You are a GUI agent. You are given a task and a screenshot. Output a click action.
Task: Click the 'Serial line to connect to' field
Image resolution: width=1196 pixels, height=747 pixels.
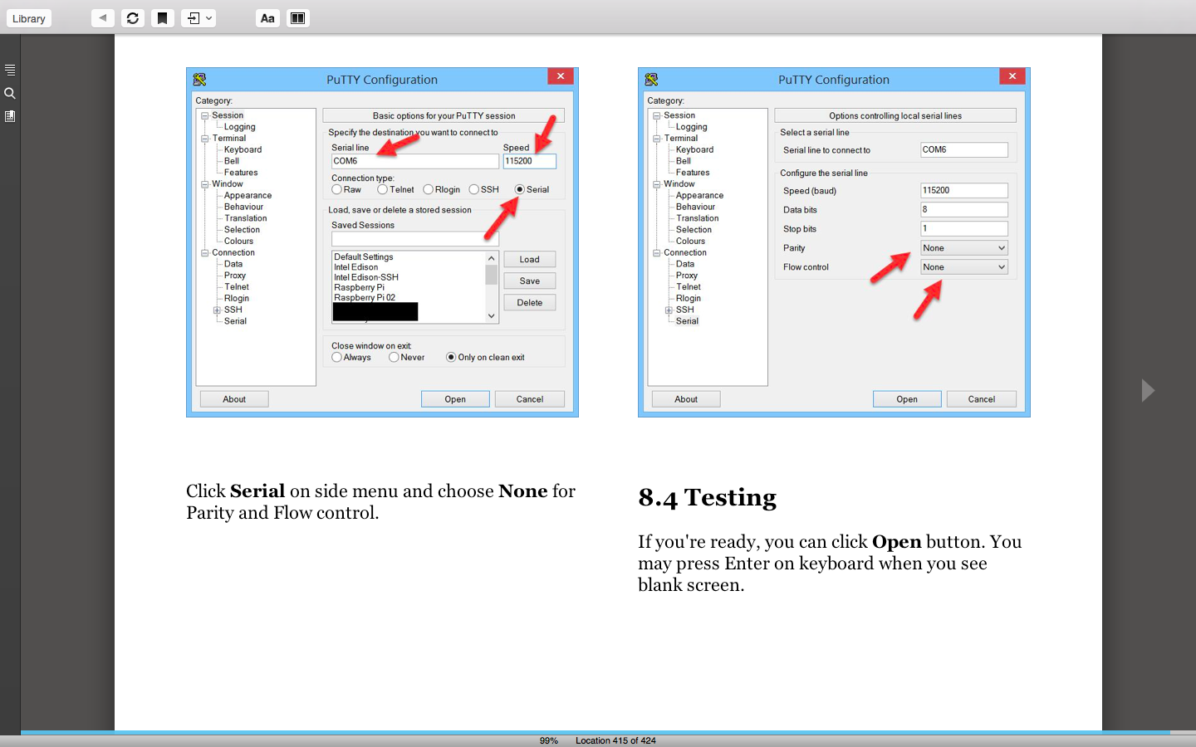click(x=964, y=150)
